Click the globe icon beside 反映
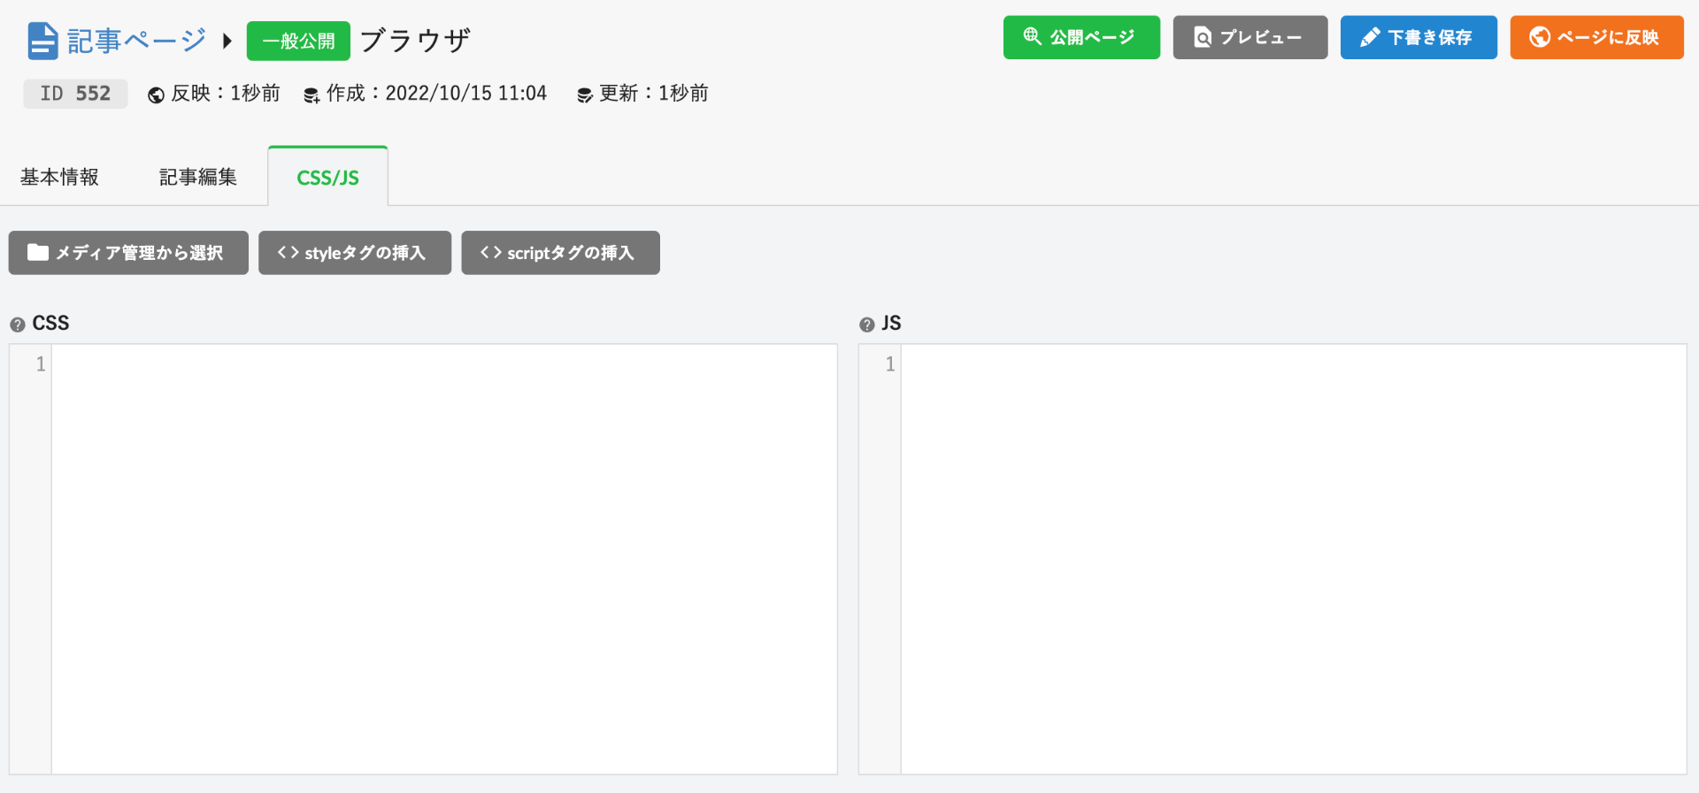The width and height of the screenshot is (1699, 793). point(156,95)
